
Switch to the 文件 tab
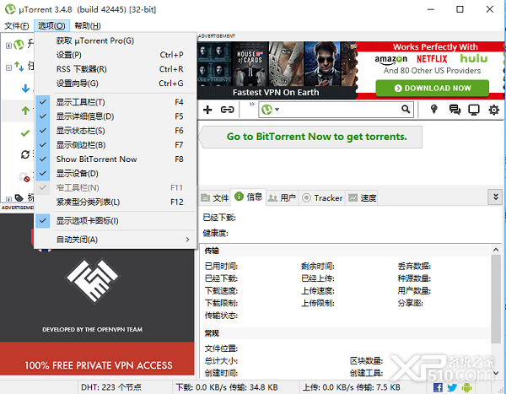click(214, 197)
